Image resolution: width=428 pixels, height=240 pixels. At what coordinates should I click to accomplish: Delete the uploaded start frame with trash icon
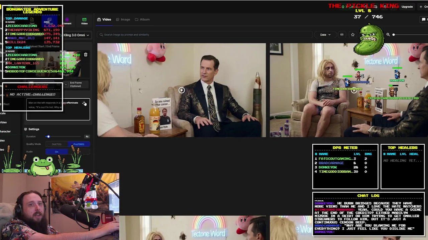coord(86,55)
